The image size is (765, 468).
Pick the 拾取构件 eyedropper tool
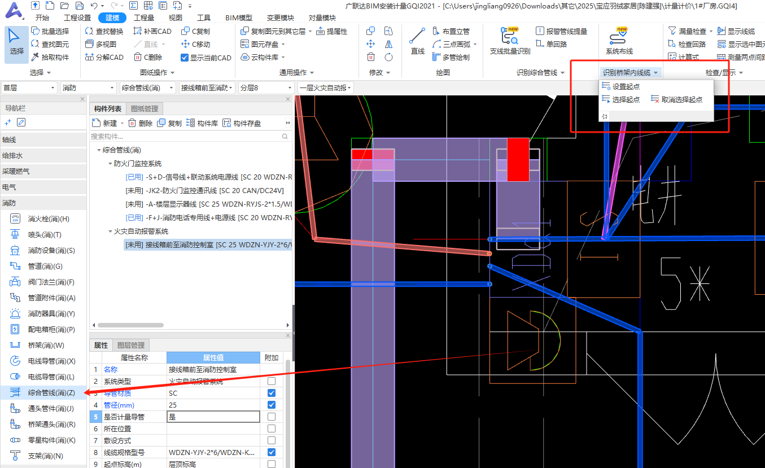[50, 57]
